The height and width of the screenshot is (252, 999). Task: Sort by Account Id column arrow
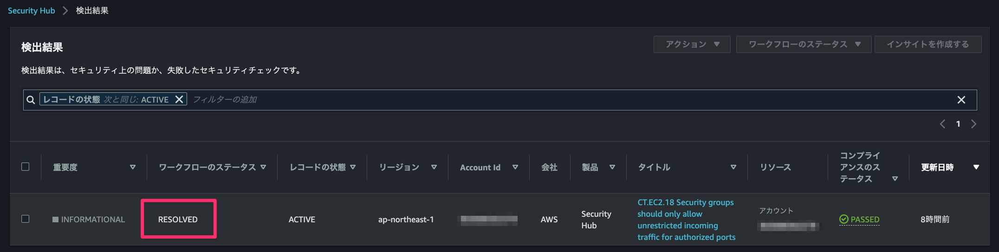coord(515,167)
